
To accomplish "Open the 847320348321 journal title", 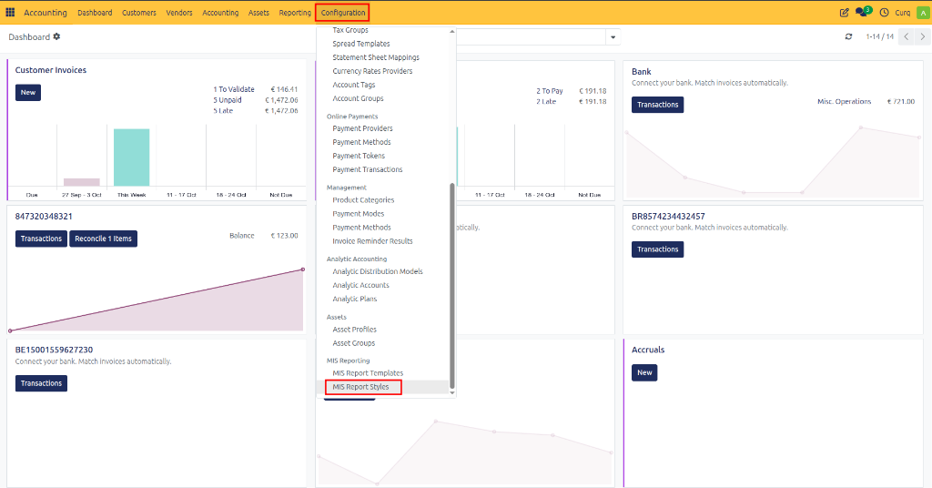I will tap(44, 217).
